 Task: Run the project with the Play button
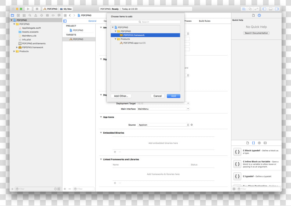(28, 9)
